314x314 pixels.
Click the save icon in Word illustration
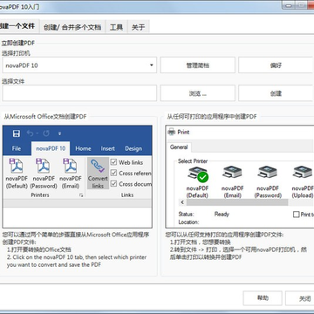17,133
